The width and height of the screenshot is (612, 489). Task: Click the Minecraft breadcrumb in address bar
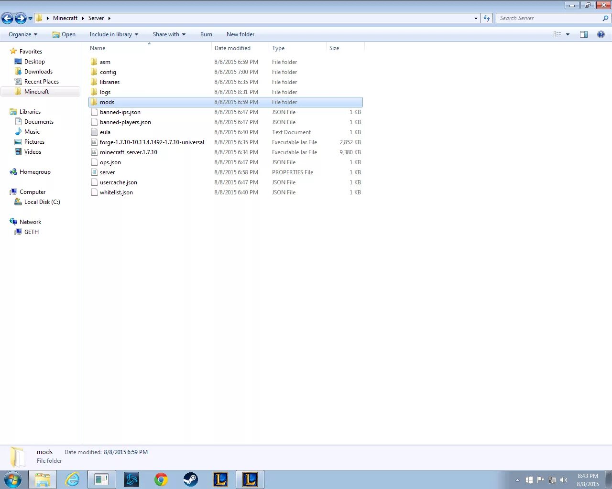pyautogui.click(x=65, y=18)
